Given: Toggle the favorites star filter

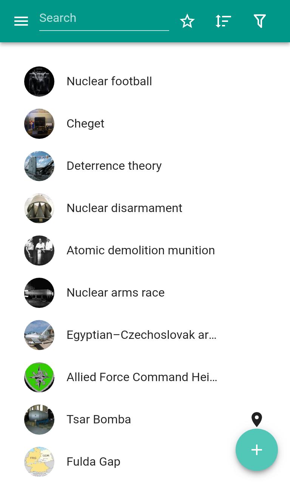Looking at the screenshot, I should coord(187,21).
